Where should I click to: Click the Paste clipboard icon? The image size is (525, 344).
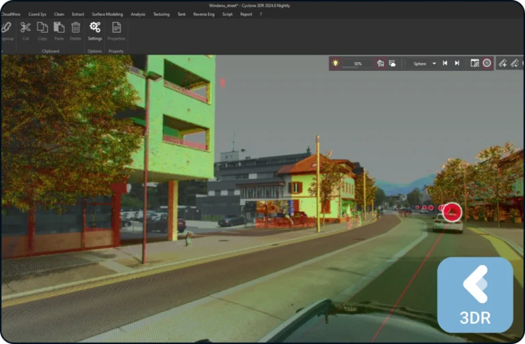coord(59,28)
